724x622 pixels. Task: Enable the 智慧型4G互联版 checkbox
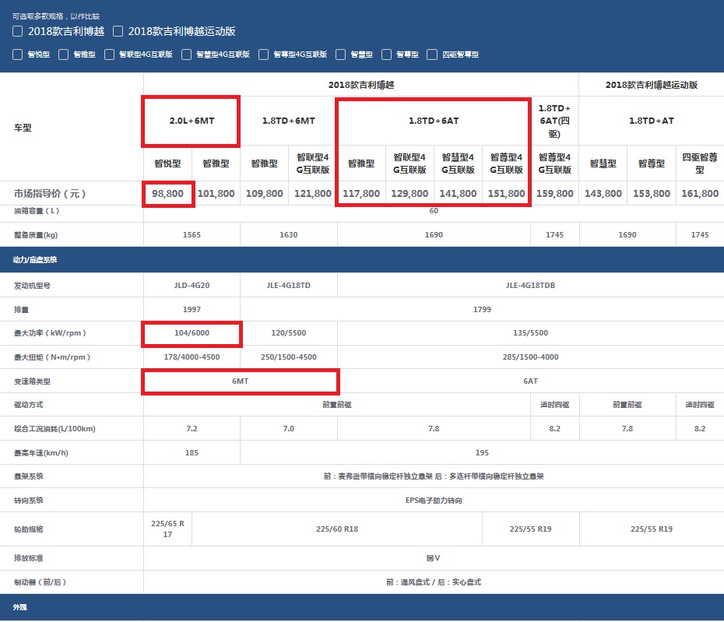tap(187, 54)
